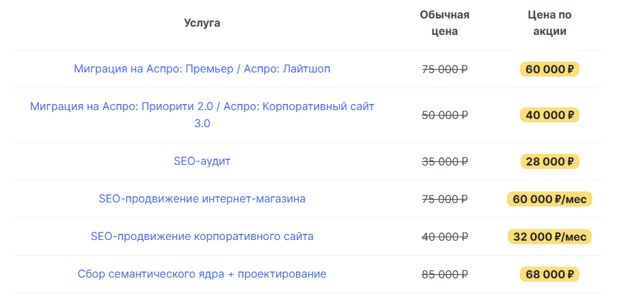Click the crossed-out 85 000 ₽ price

point(445,274)
